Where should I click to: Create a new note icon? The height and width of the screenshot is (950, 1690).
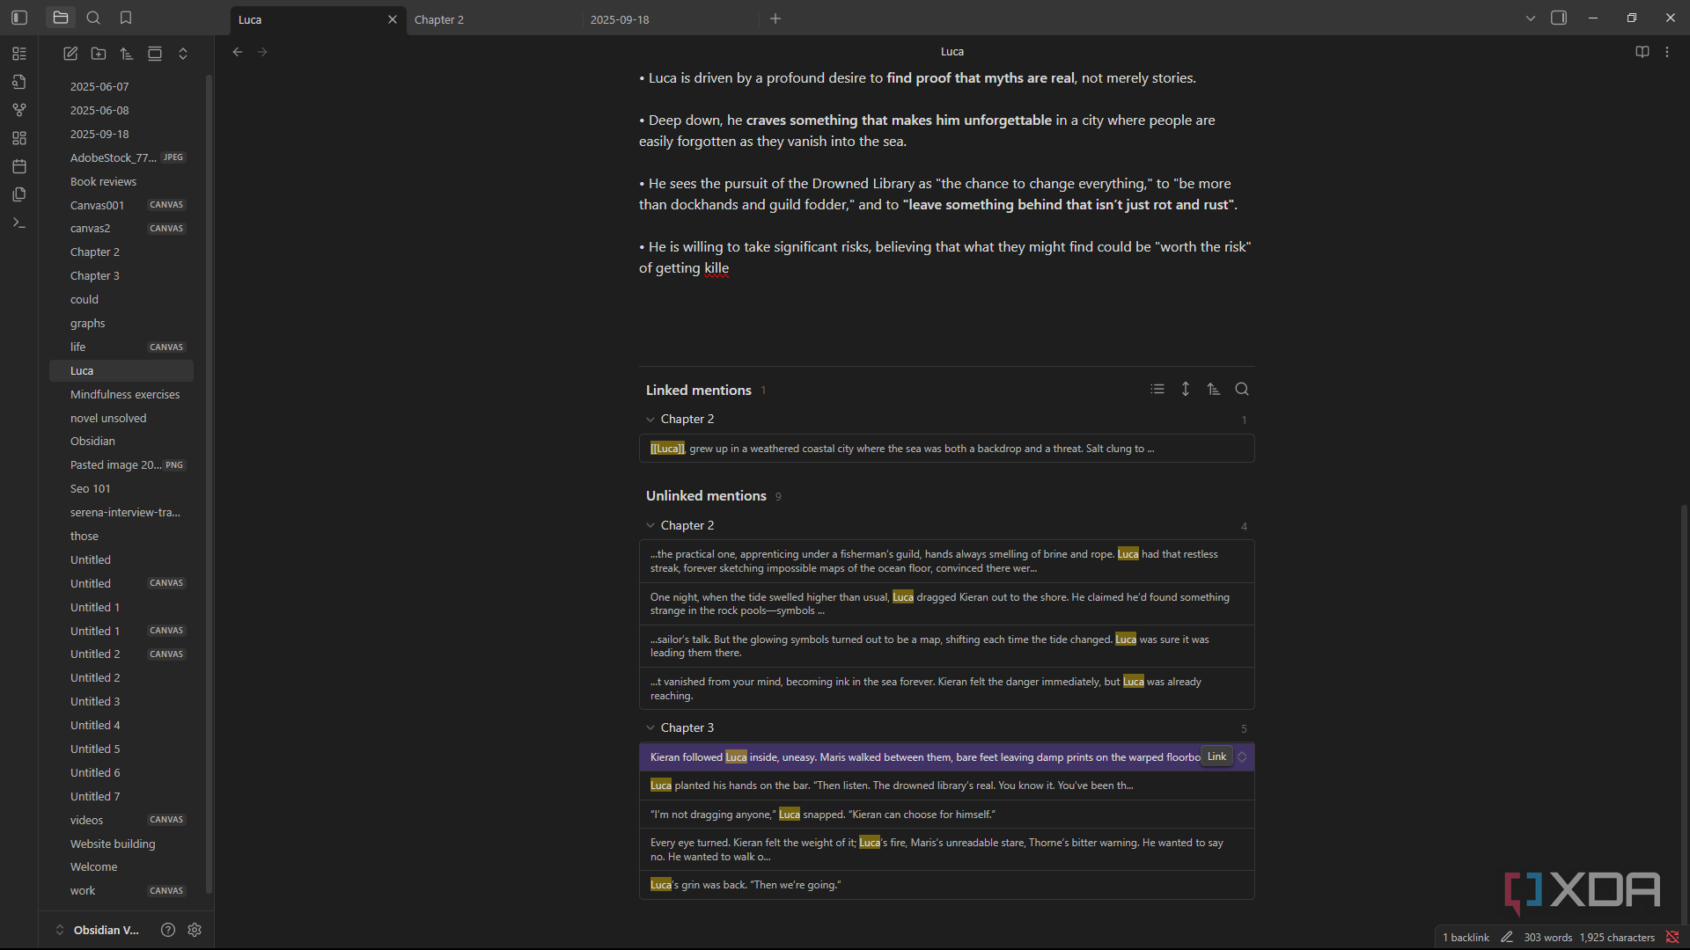click(x=70, y=54)
